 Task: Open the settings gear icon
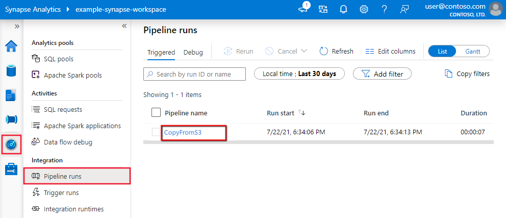tap(364, 9)
